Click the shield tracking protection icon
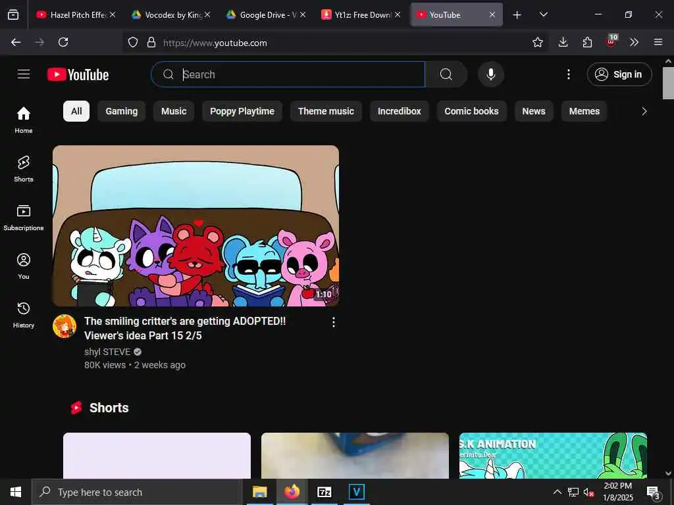This screenshot has height=505, width=674. click(133, 42)
